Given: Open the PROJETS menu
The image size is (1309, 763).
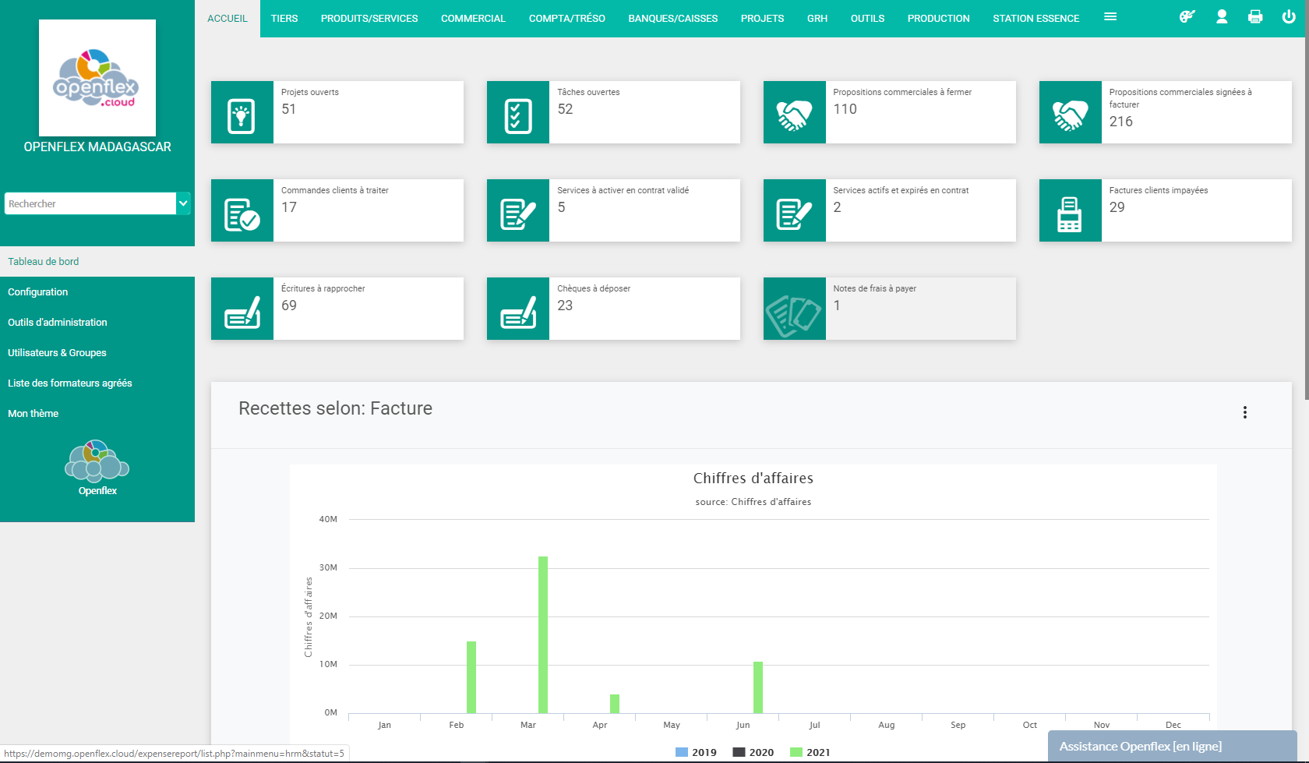Looking at the screenshot, I should point(763,19).
